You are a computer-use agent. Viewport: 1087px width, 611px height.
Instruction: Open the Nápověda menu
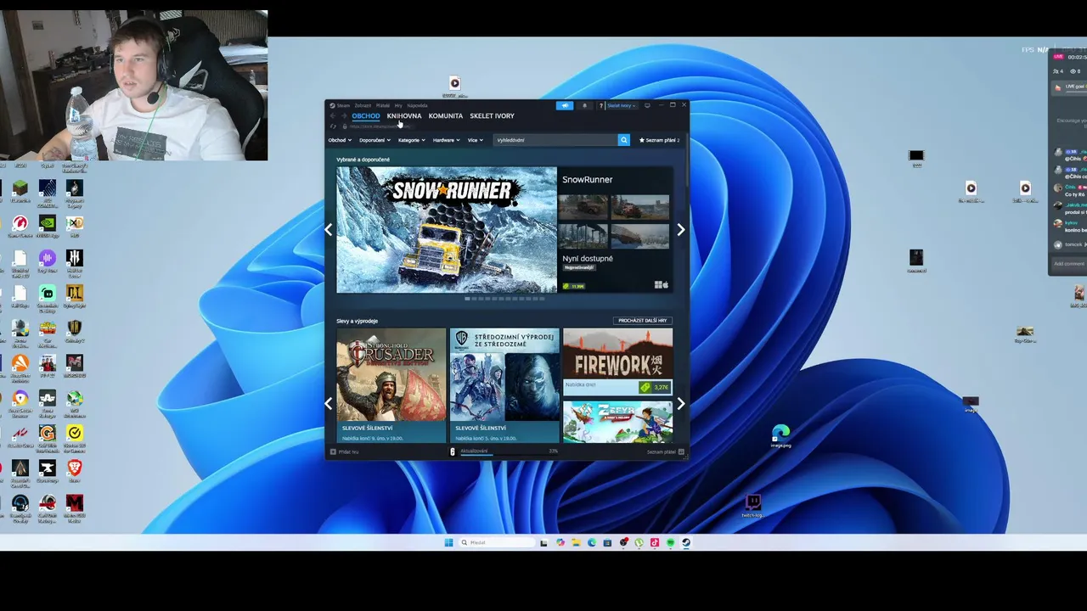(417, 105)
